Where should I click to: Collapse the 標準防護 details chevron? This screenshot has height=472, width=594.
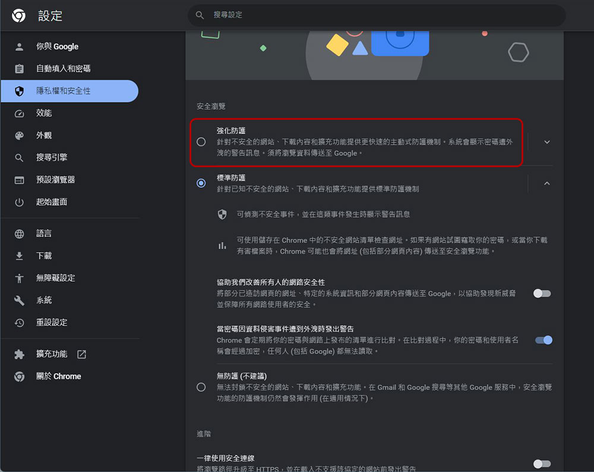[547, 184]
